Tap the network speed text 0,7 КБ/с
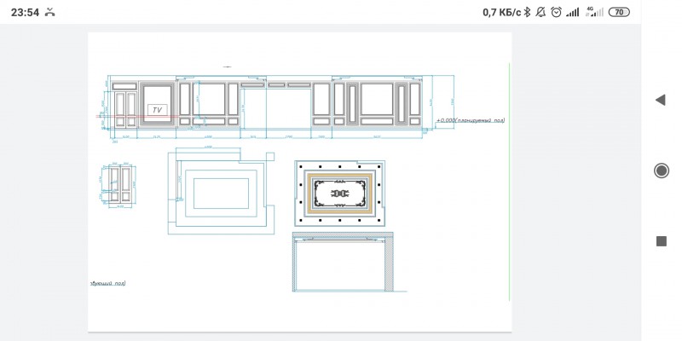The height and width of the screenshot is (341, 682). (x=501, y=12)
